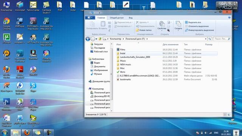Open the blue File menu button

[90, 18]
